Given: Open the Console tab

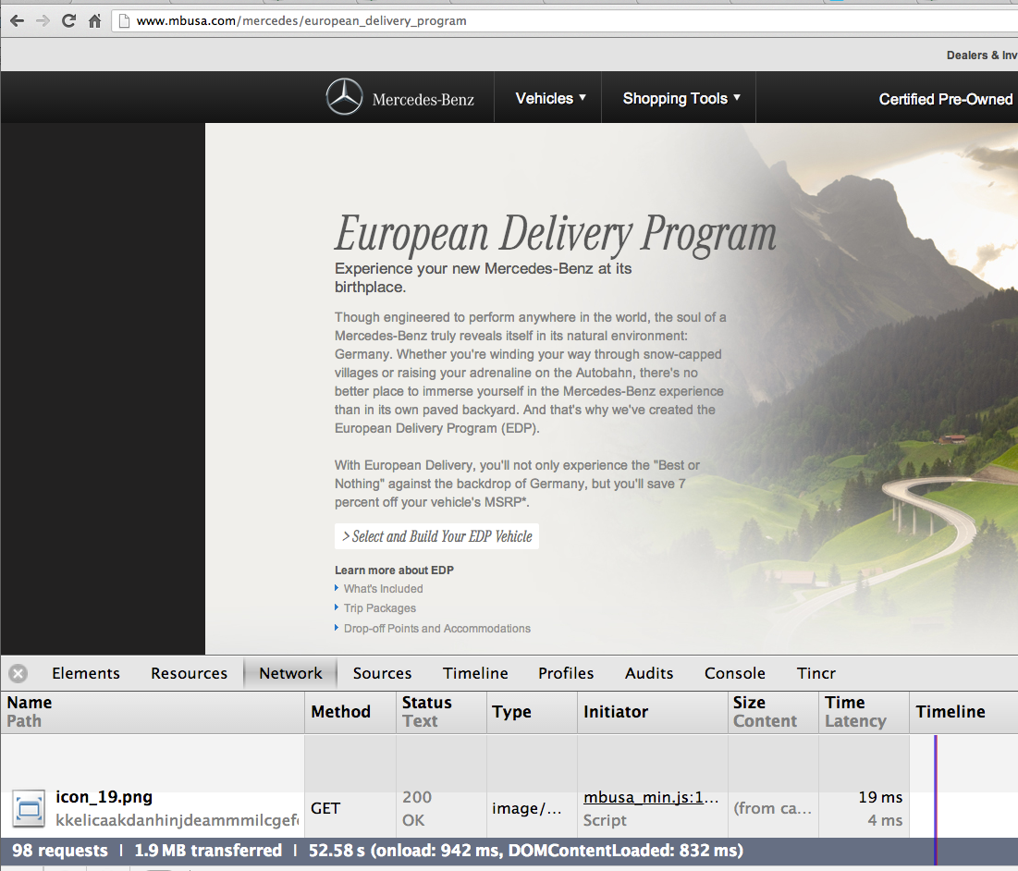Looking at the screenshot, I should coord(734,673).
